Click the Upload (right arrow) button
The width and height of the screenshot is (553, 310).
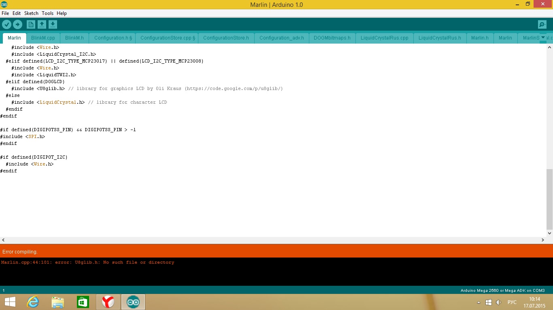click(17, 25)
